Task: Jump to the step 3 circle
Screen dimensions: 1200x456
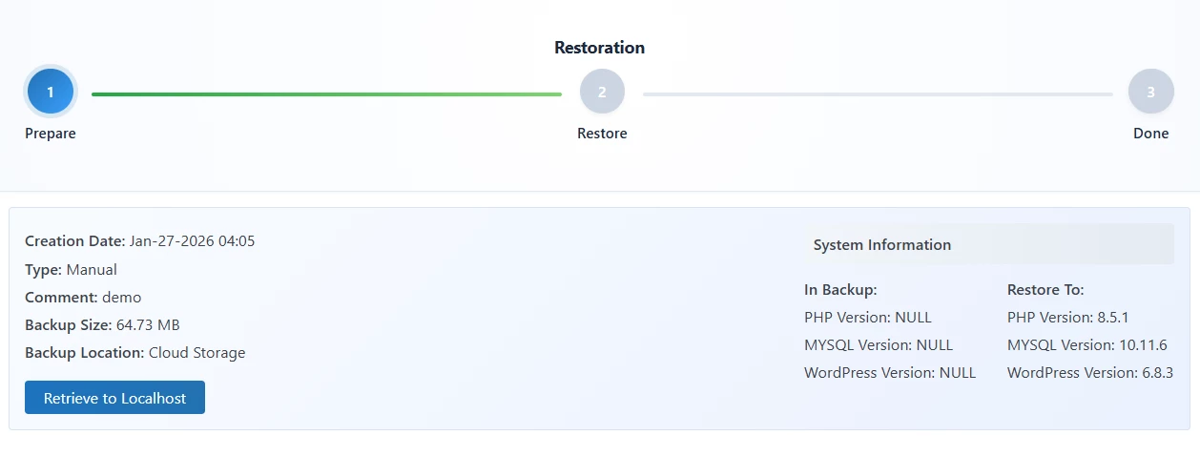Action: [1150, 92]
